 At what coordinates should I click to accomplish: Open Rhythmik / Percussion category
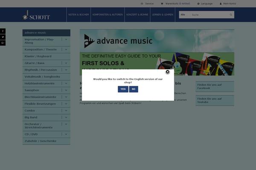point(41,70)
